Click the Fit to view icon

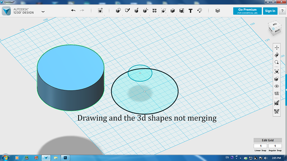[277, 71]
